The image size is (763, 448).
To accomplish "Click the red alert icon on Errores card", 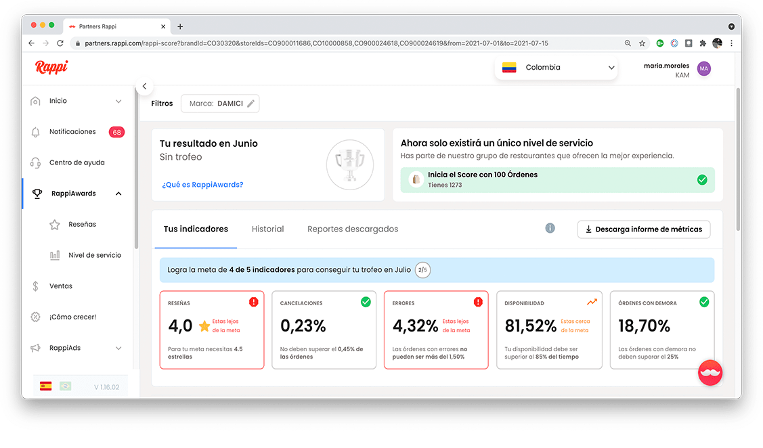I will [478, 302].
